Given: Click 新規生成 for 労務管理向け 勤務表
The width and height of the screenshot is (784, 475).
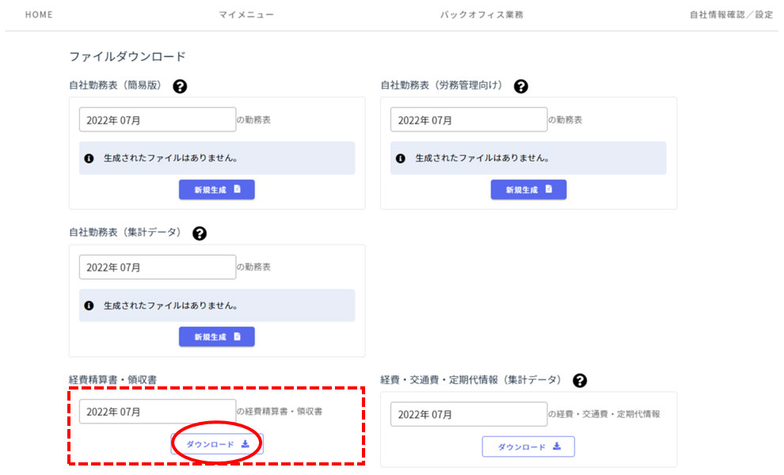Looking at the screenshot, I should [x=528, y=189].
